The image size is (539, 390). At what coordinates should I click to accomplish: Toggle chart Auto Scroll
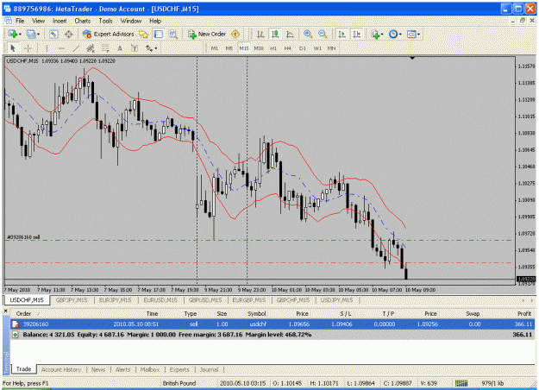coord(342,34)
